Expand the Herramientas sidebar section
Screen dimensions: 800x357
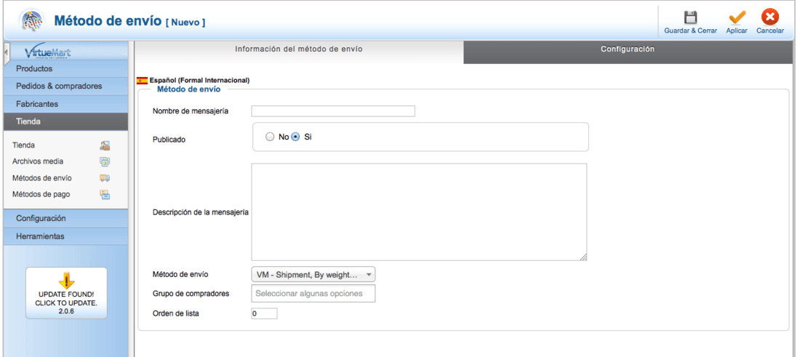pyautogui.click(x=65, y=236)
